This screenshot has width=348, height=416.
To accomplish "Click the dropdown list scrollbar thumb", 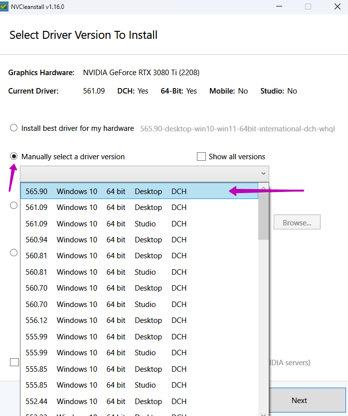I will tap(263, 216).
